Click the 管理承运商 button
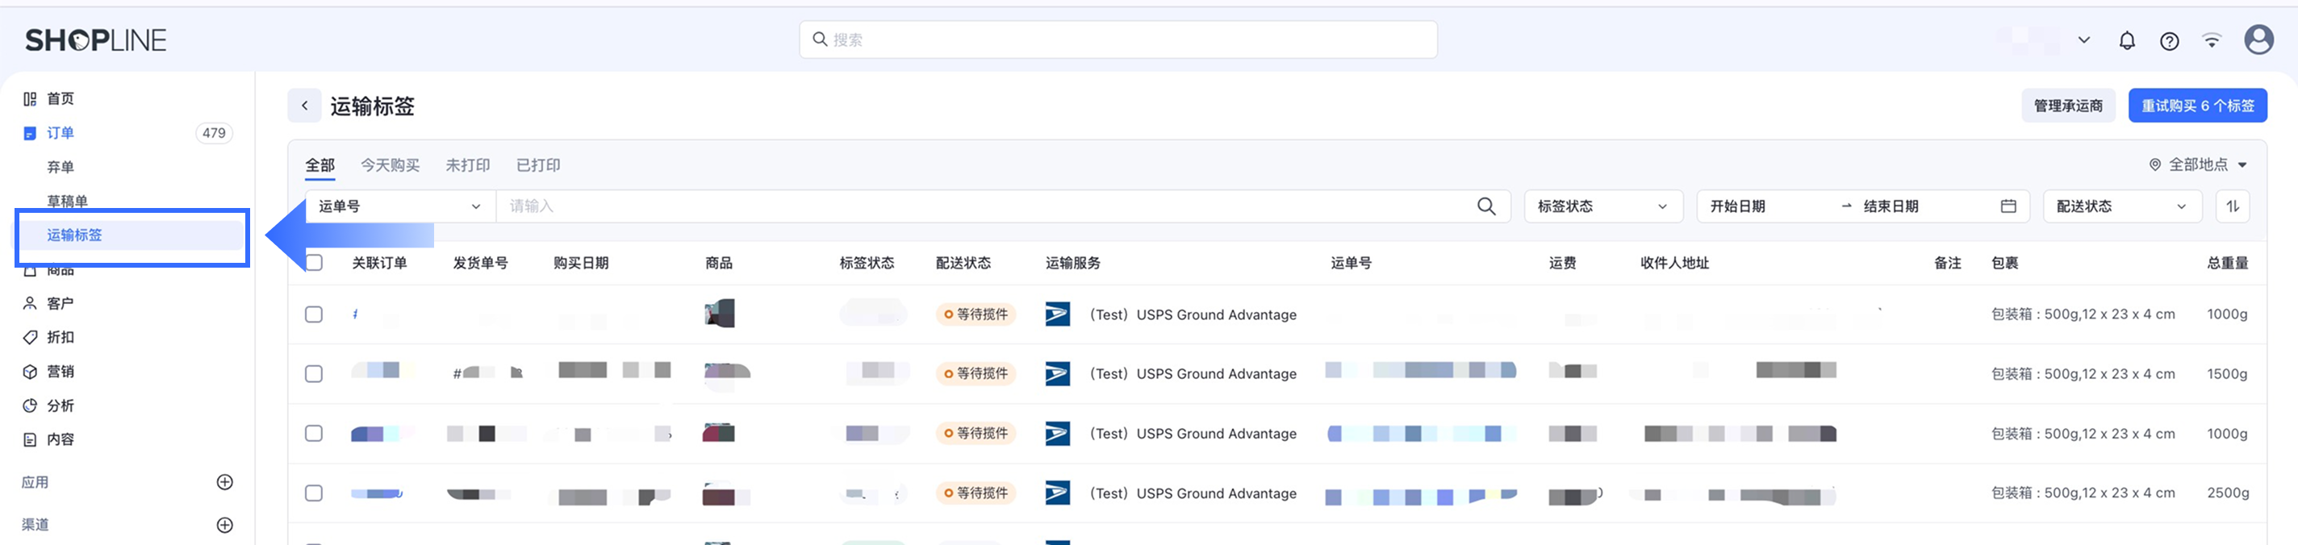2298x545 pixels. 2068,106
